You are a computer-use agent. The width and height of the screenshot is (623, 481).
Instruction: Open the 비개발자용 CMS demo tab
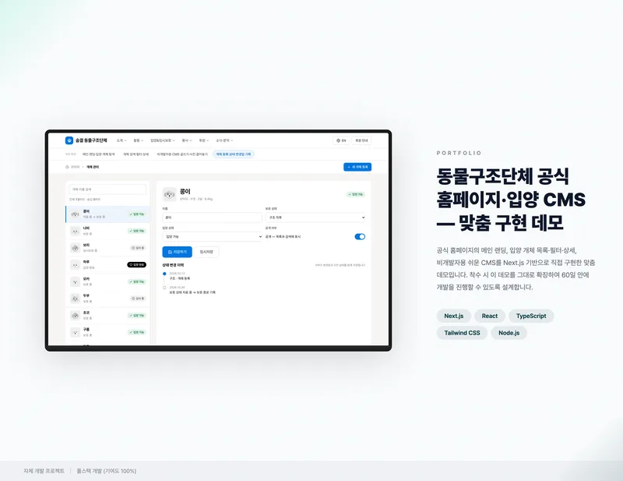[182, 154]
